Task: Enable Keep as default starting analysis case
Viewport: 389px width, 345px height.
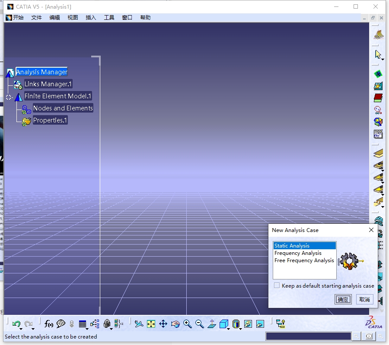Action: tap(277, 285)
